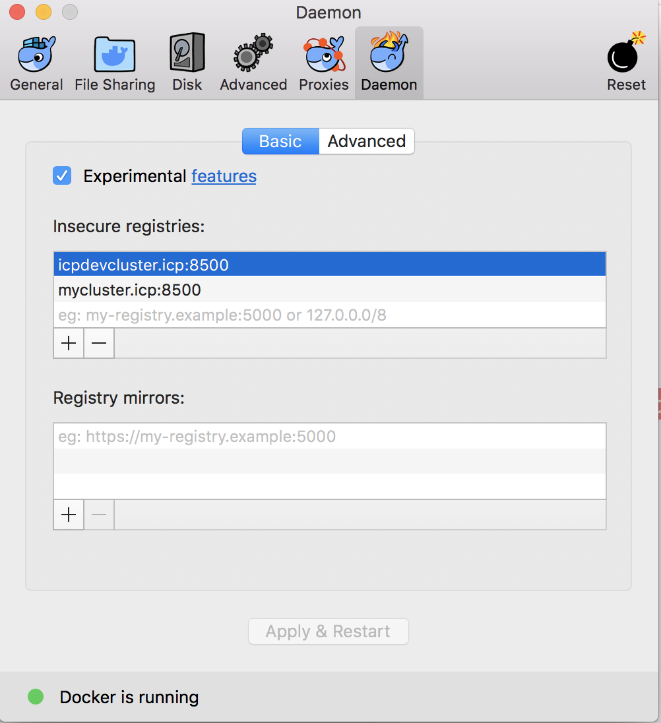Click the green Docker status indicator

click(36, 697)
